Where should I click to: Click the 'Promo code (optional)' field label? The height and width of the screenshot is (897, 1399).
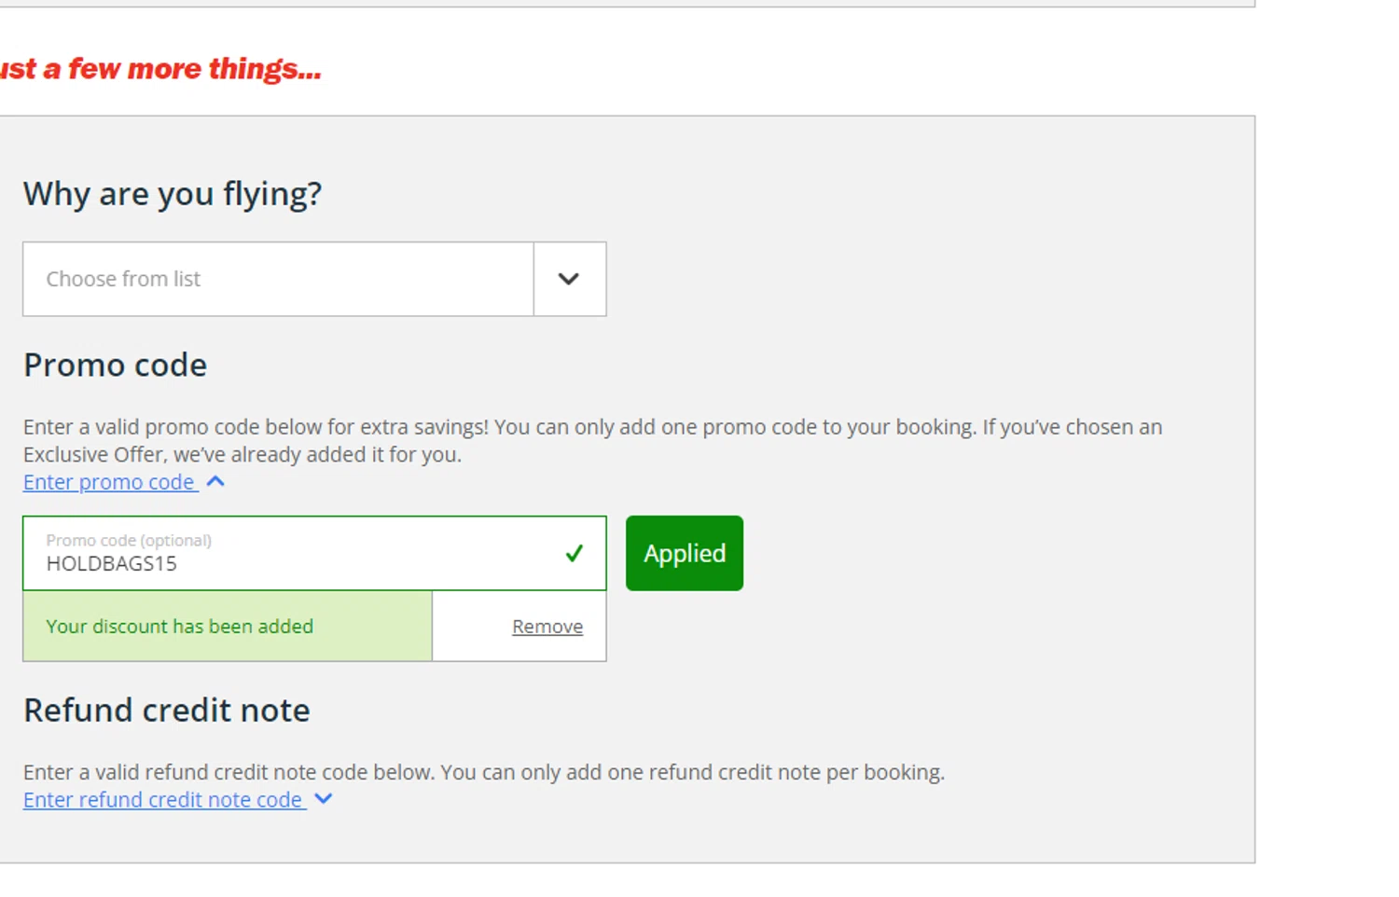(129, 540)
